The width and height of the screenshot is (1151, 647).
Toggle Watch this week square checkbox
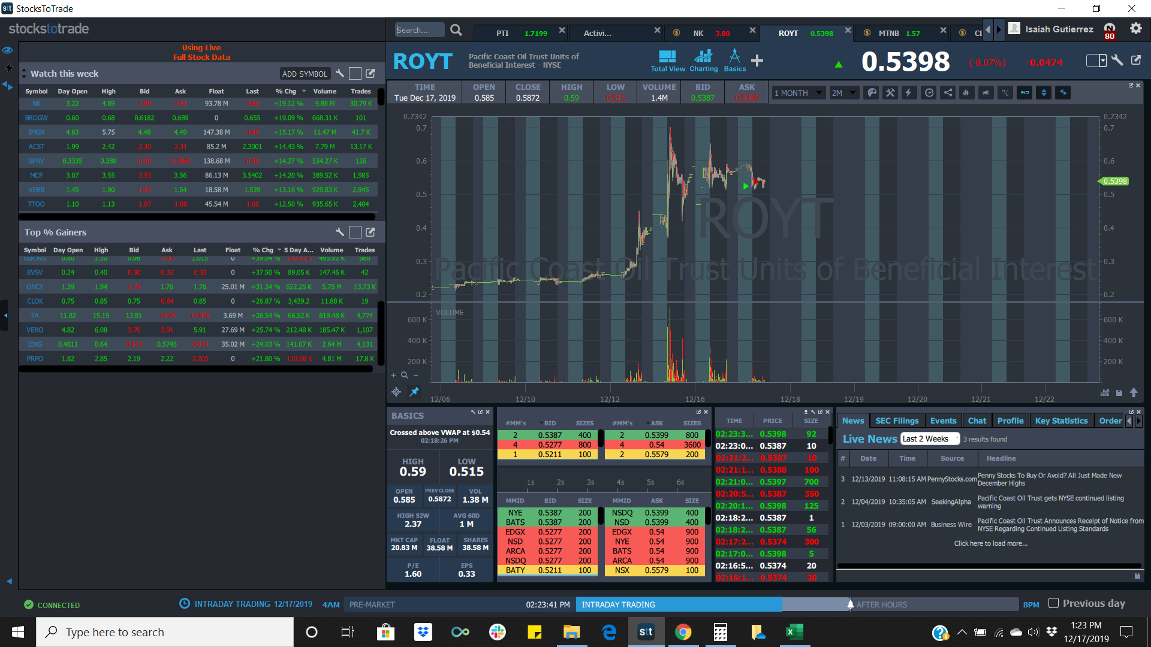(355, 74)
